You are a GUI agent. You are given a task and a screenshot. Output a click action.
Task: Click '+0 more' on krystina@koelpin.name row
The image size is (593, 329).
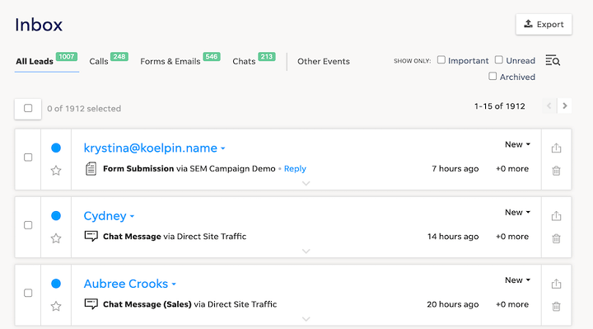[x=512, y=168]
